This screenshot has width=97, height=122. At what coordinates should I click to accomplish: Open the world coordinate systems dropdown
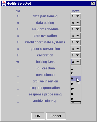[75, 42]
